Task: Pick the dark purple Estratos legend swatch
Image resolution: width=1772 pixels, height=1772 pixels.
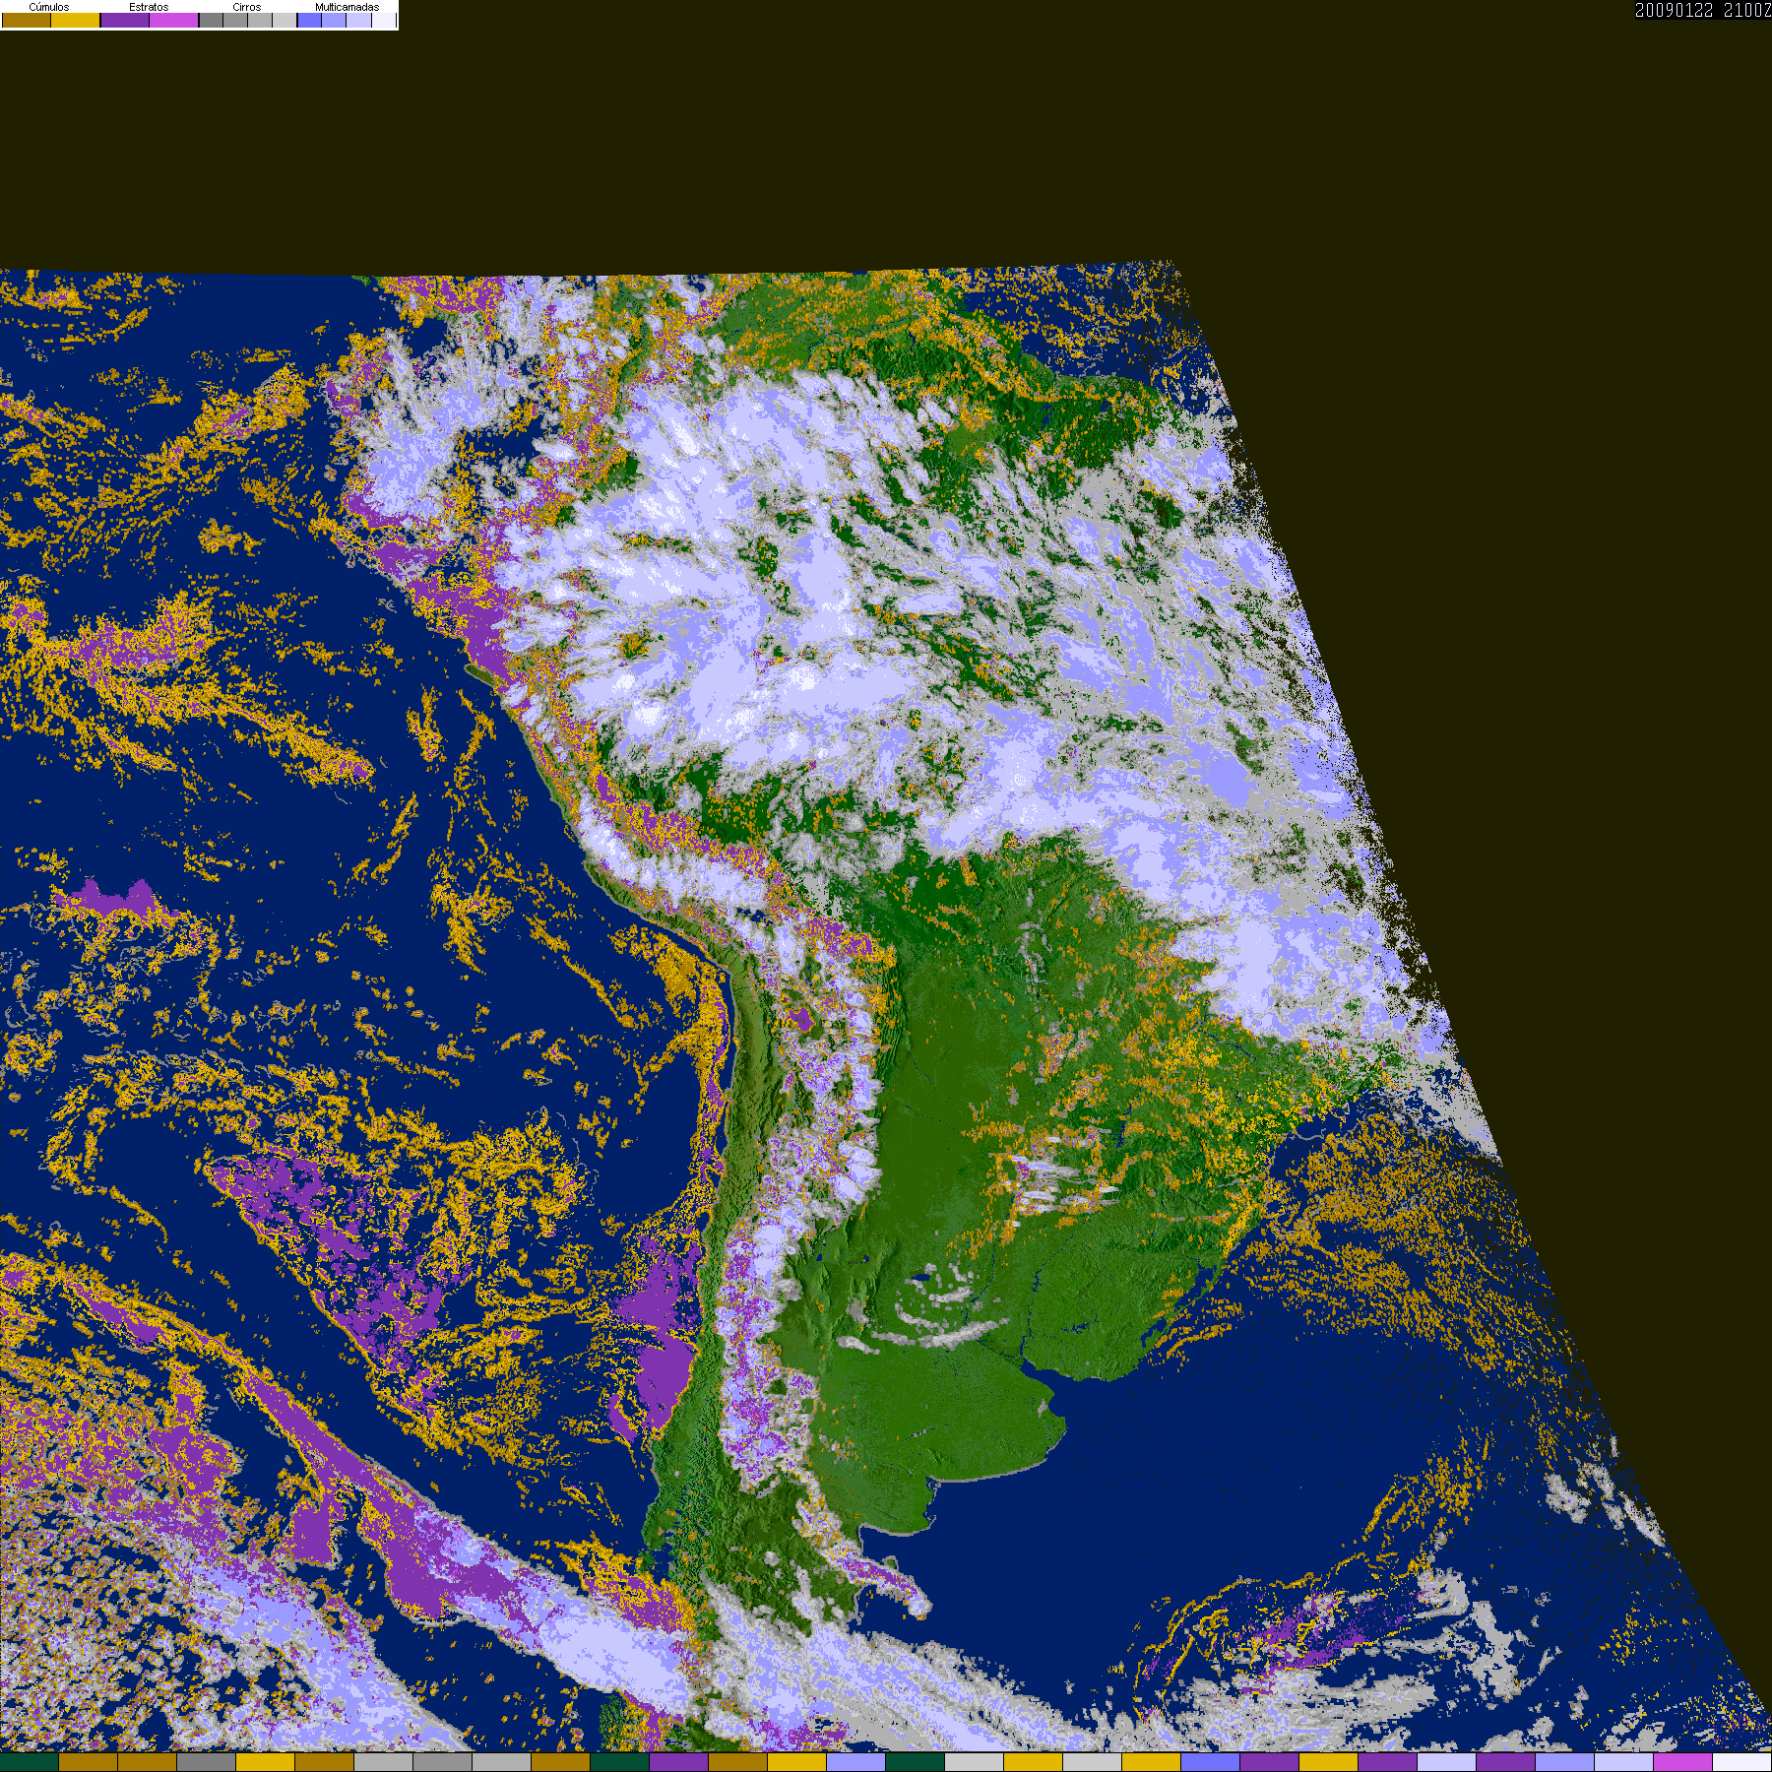Action: [125, 20]
